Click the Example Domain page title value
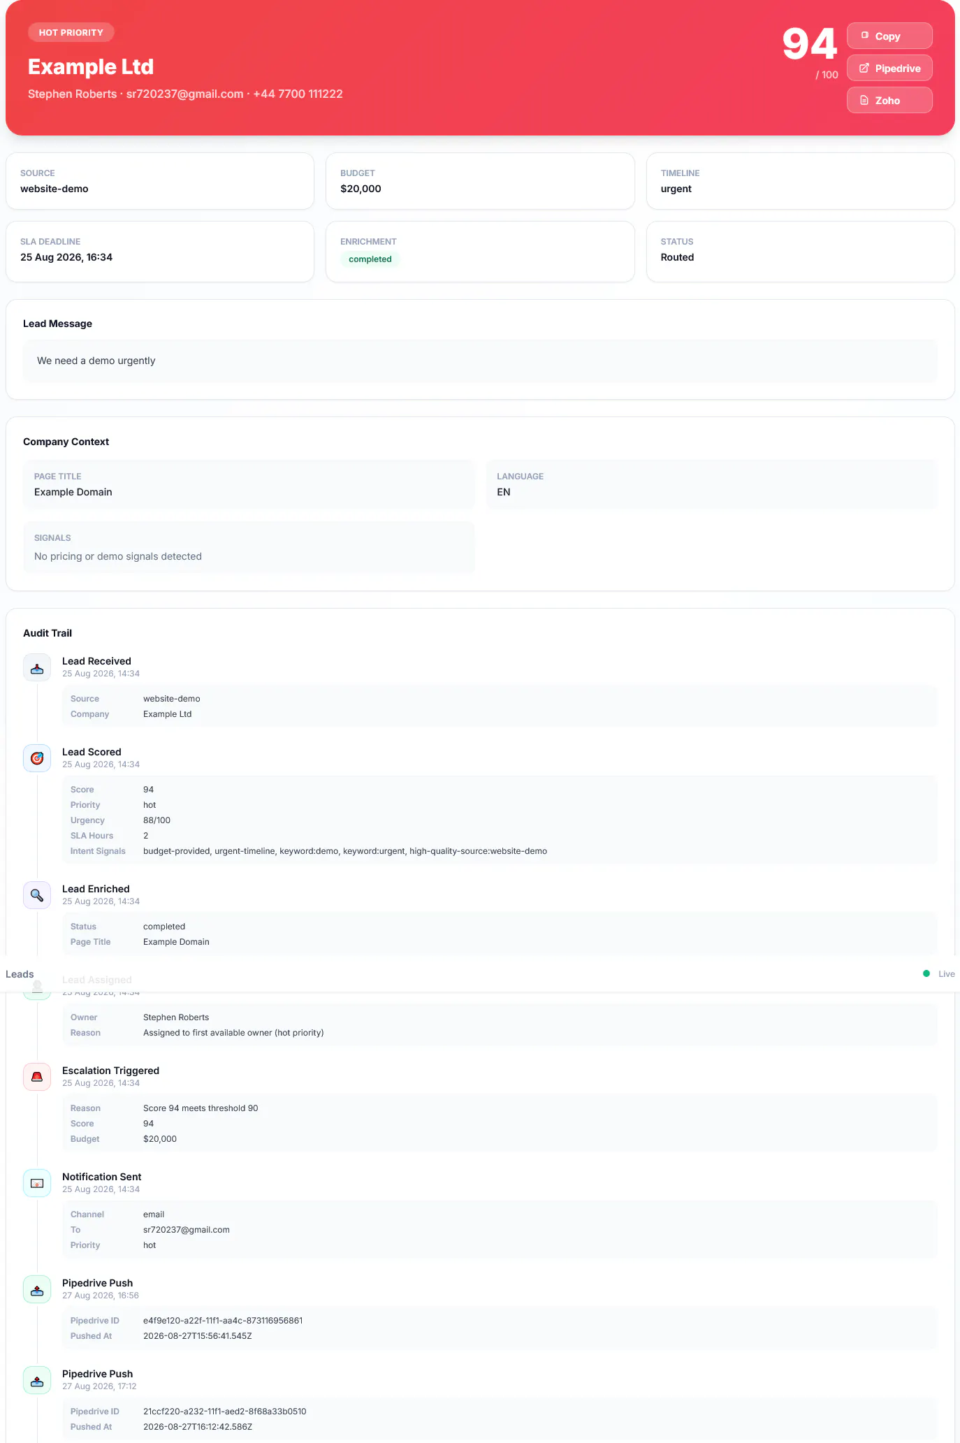This screenshot has height=1443, width=960. point(73,492)
